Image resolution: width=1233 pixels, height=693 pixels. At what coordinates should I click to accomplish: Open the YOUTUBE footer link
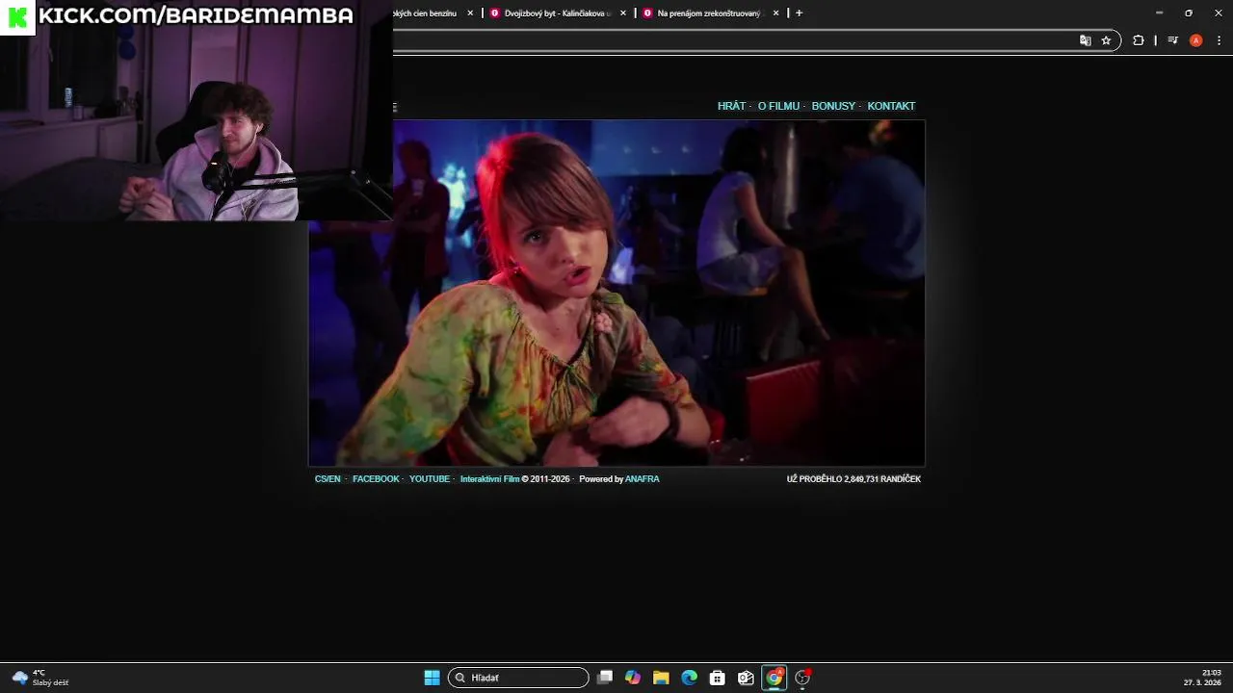click(x=430, y=478)
